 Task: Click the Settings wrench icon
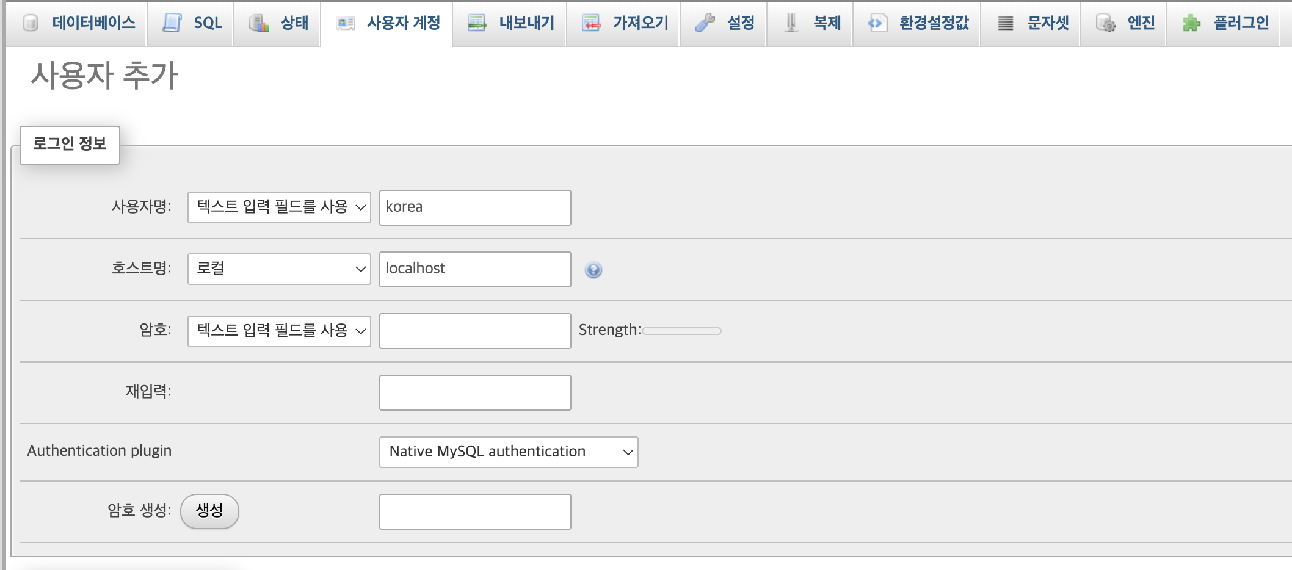click(x=705, y=23)
